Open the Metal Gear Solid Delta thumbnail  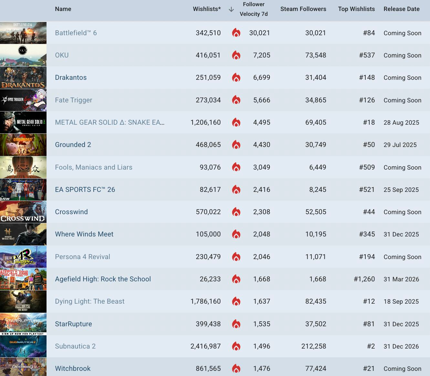click(x=23, y=122)
